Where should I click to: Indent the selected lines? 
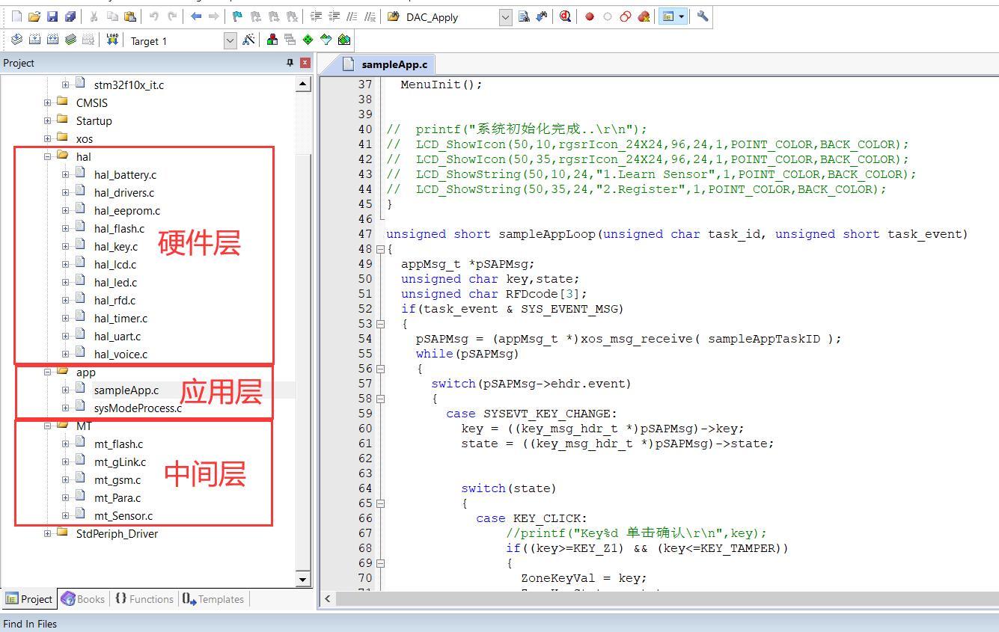tap(316, 16)
